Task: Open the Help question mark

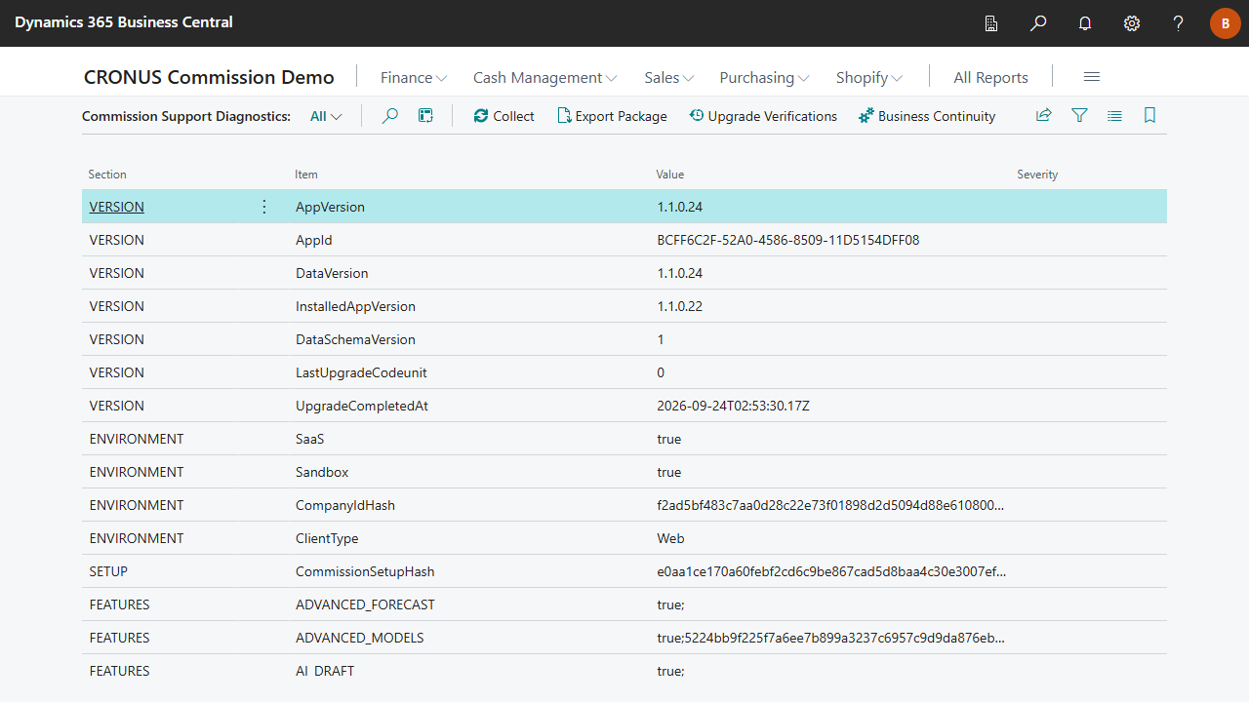Action: [1179, 23]
